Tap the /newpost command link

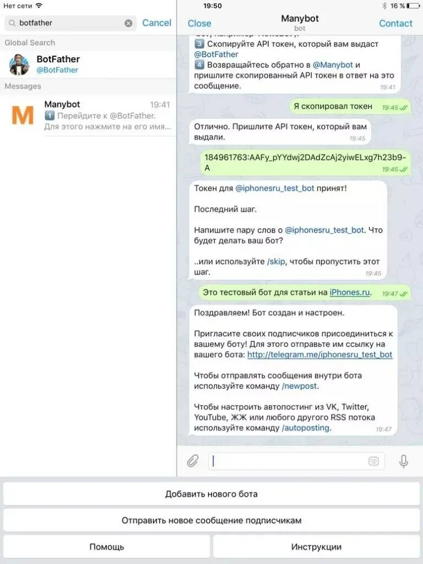299,386
